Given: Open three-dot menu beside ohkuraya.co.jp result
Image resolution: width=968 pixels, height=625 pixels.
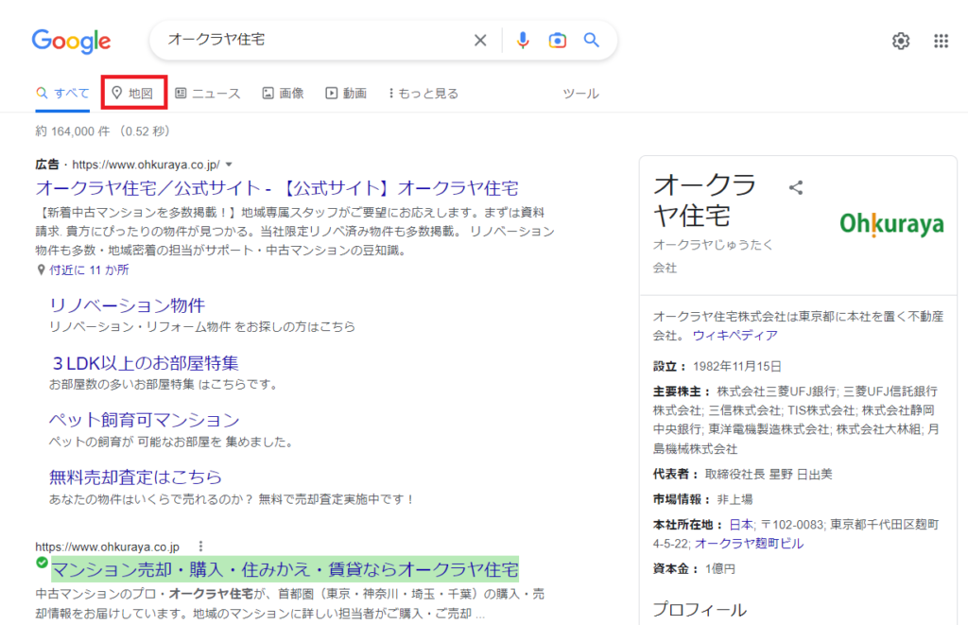Looking at the screenshot, I should pyautogui.click(x=200, y=547).
